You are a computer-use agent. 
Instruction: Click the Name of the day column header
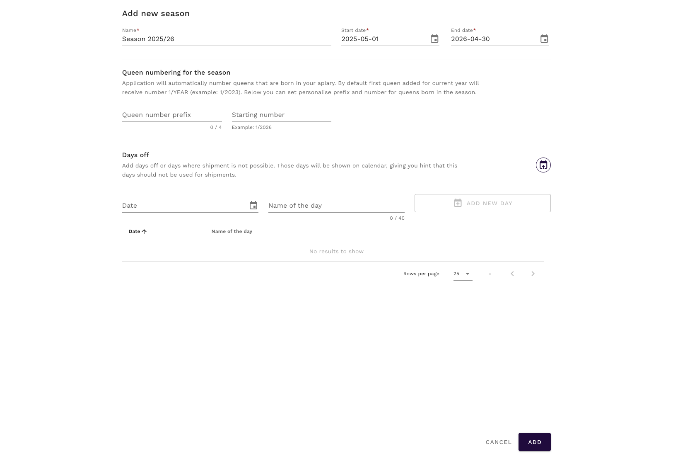click(x=232, y=231)
